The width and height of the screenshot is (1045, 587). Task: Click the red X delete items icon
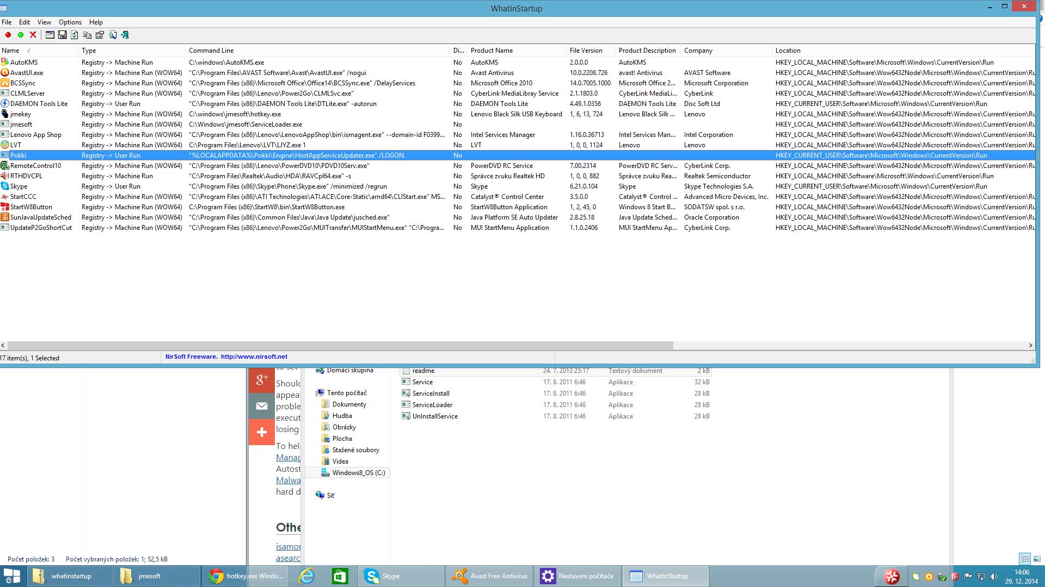pos(33,35)
